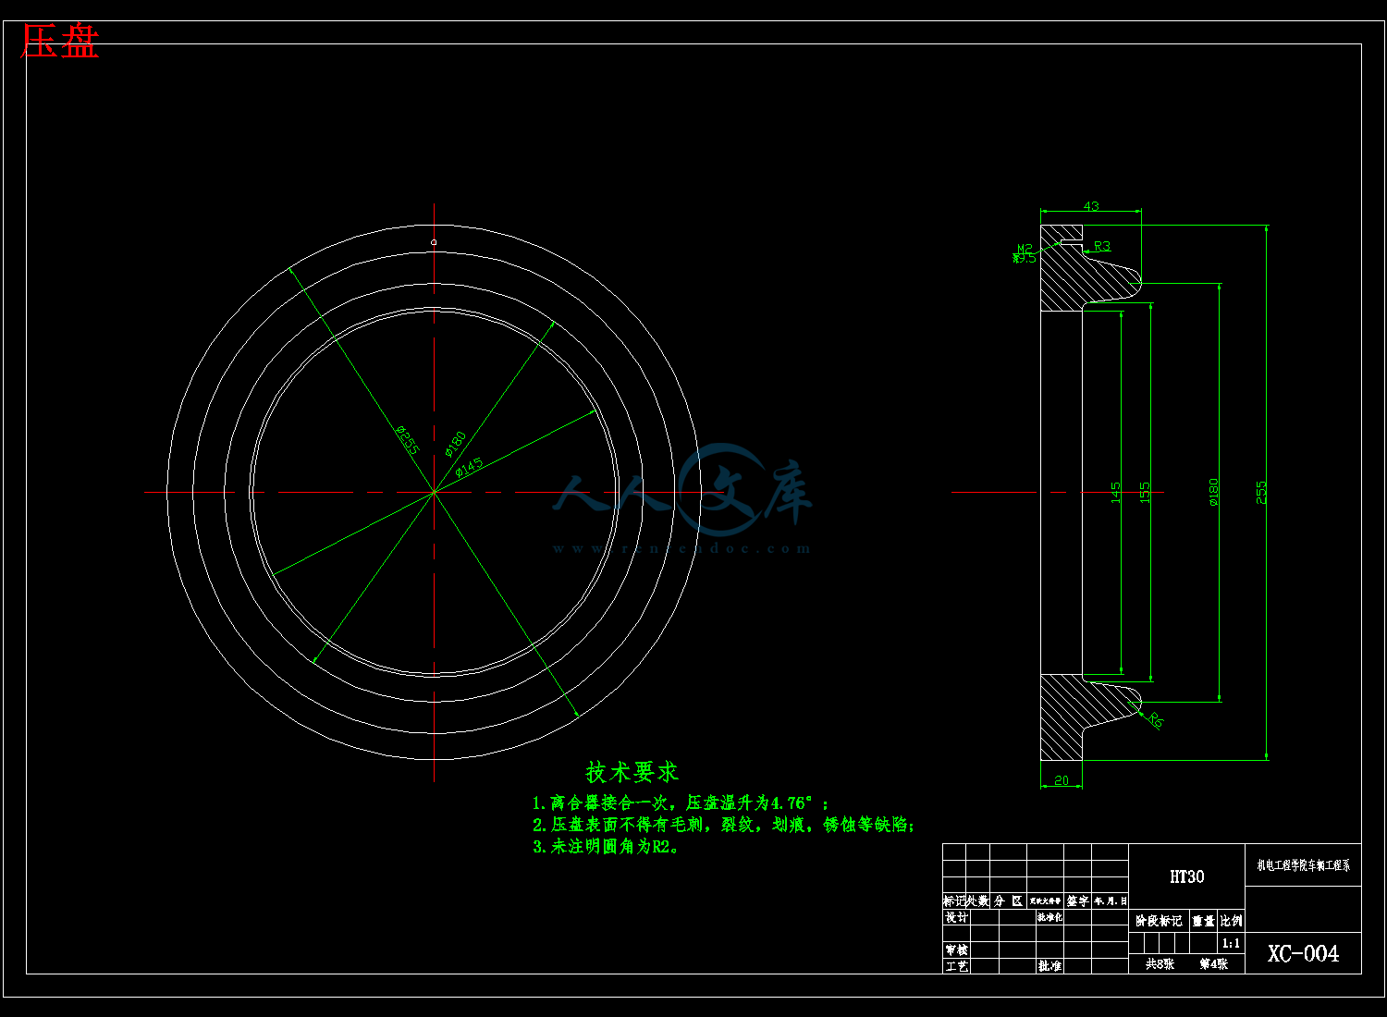Viewport: 1387px width, 1017px height.
Task: Select the M2 thread callout
Action: (1025, 249)
